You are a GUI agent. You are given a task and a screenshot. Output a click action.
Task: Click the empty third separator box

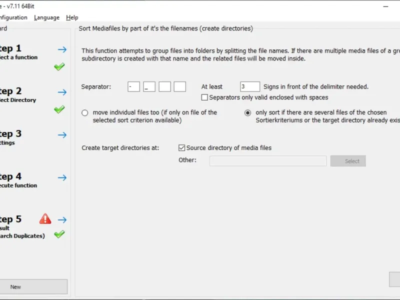click(164, 87)
